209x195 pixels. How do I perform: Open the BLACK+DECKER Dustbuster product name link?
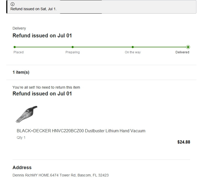tap(81, 131)
